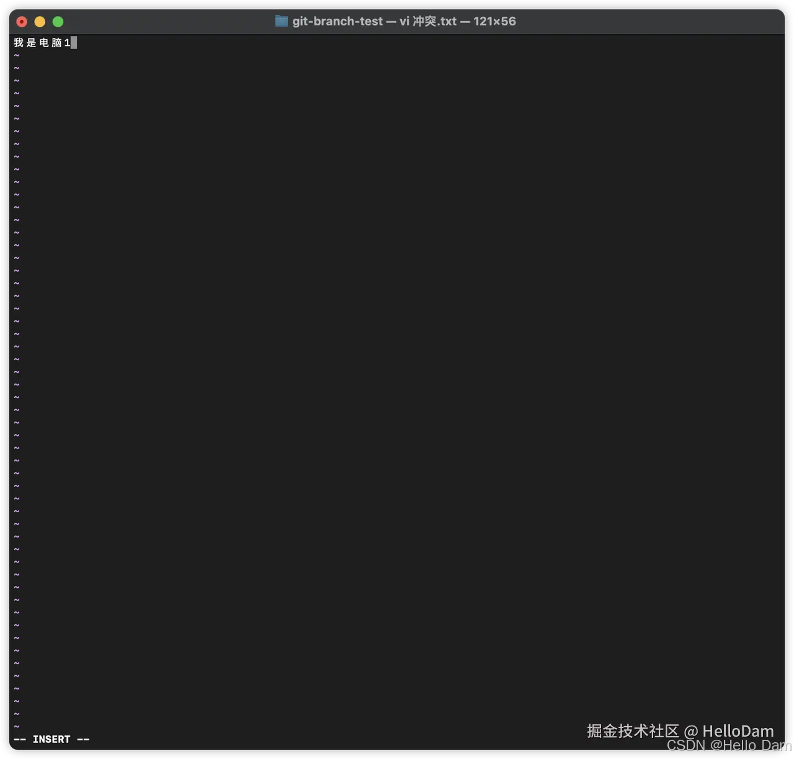794x759 pixels.
Task: Close the terminal window with red button
Action: pos(22,22)
